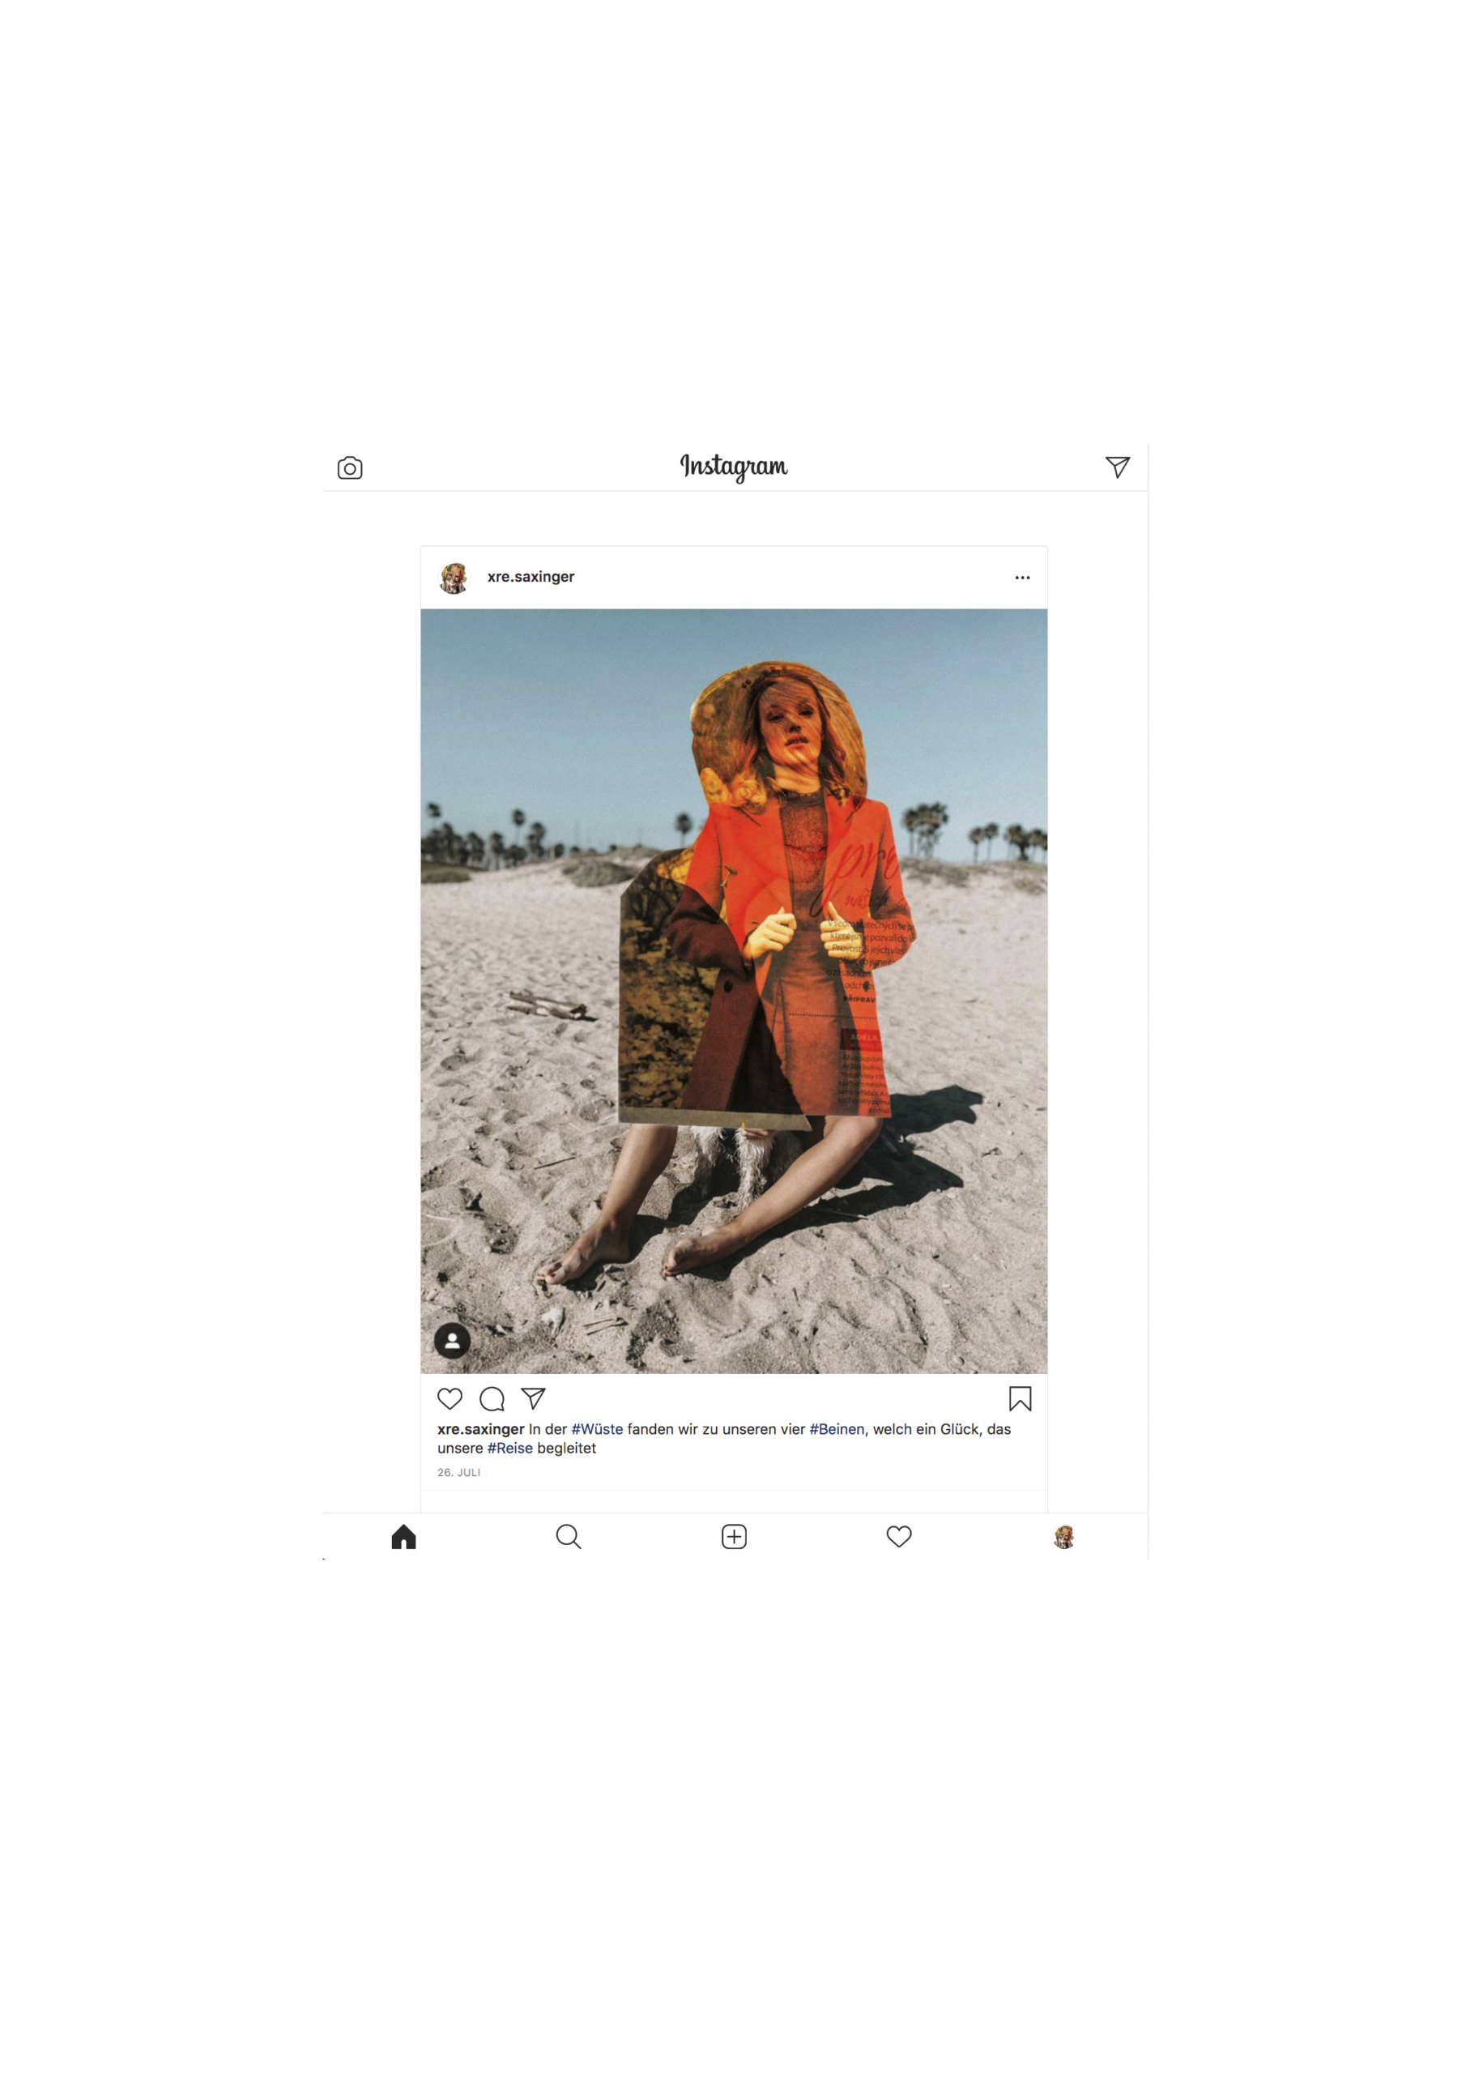Open the #Reise hashtag
Image resolution: width=1466 pixels, height=2074 pixels.
coord(509,1448)
